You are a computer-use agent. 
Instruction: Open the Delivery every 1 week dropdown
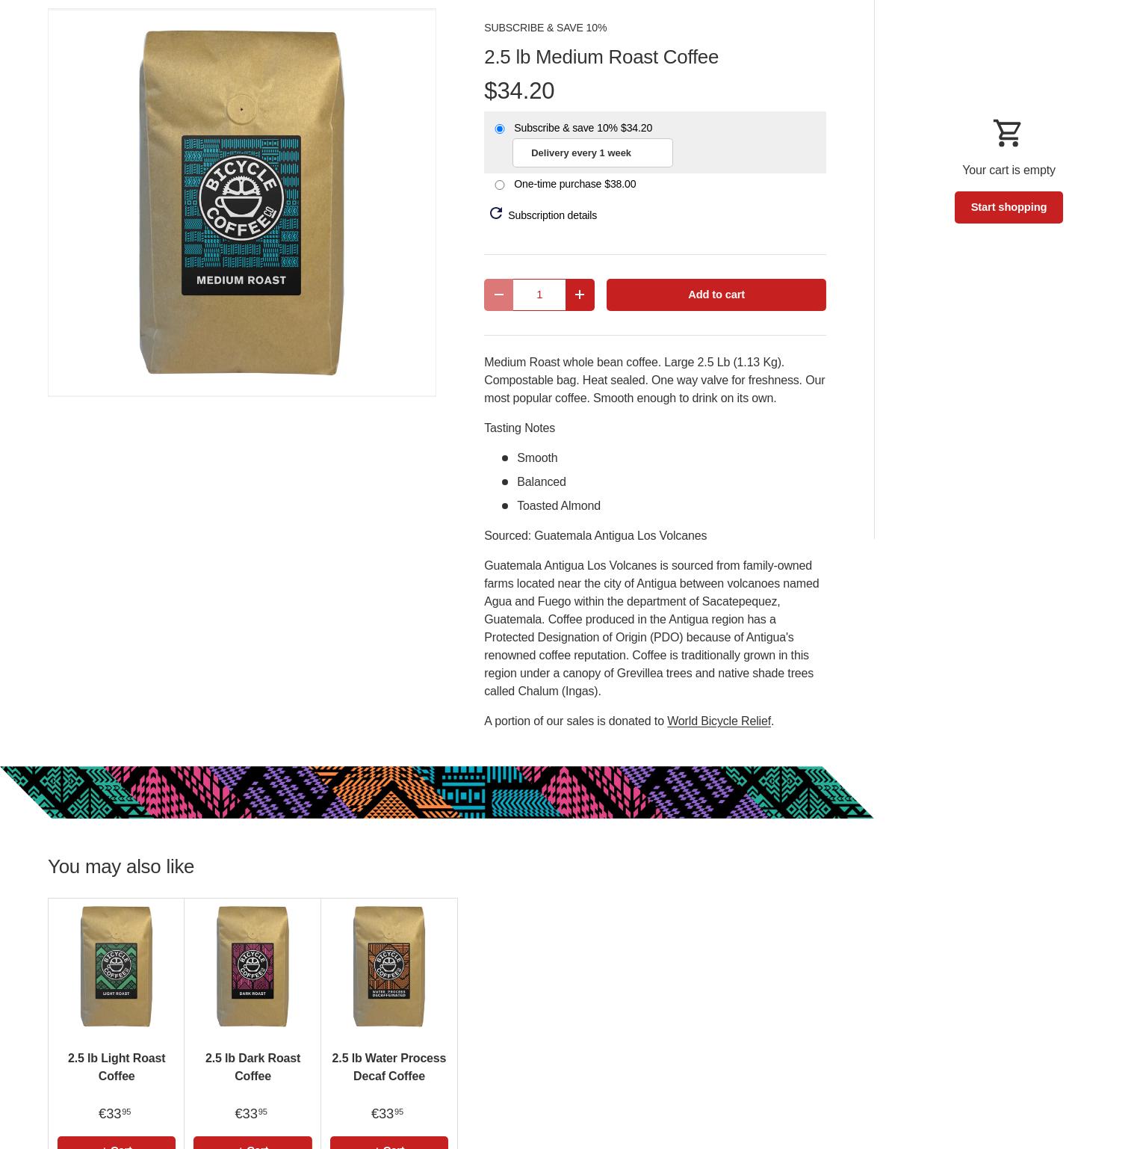tap(592, 153)
